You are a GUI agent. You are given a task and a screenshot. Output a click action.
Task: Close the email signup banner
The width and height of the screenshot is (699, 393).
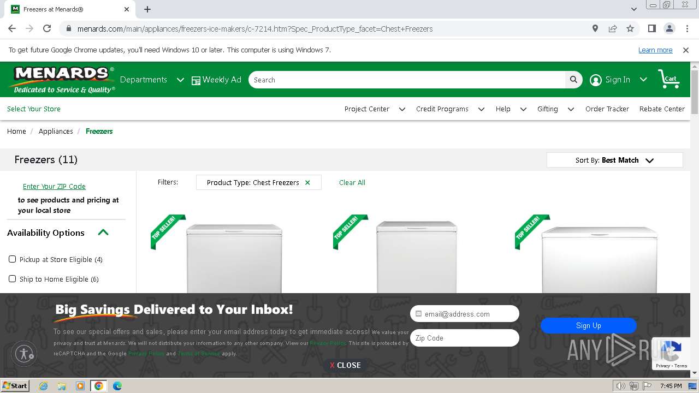(x=345, y=365)
